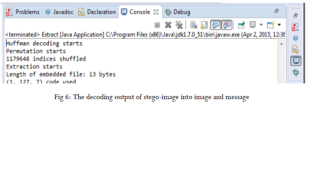Toggle Scroll Lock in console toolbar

tap(204, 25)
